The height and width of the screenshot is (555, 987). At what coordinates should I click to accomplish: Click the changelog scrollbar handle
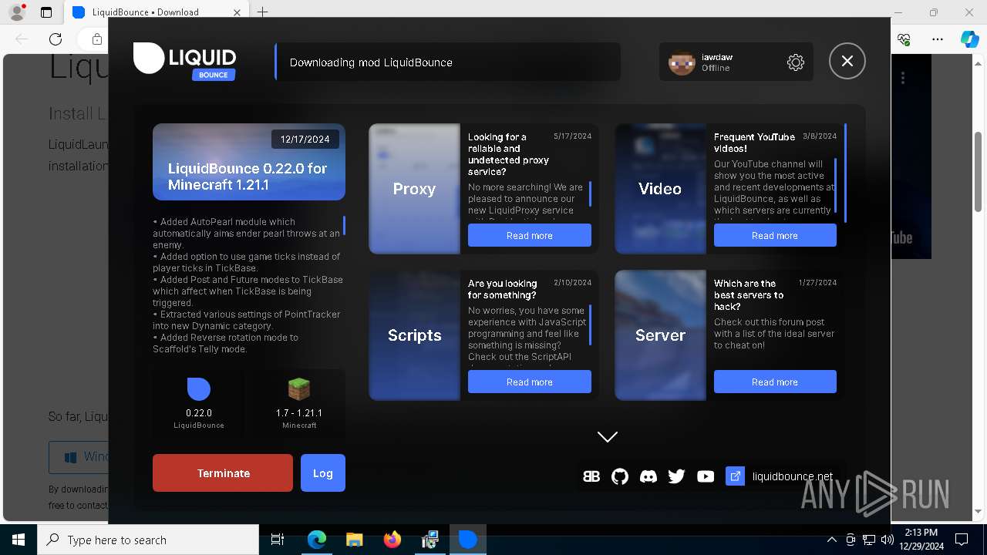344,226
